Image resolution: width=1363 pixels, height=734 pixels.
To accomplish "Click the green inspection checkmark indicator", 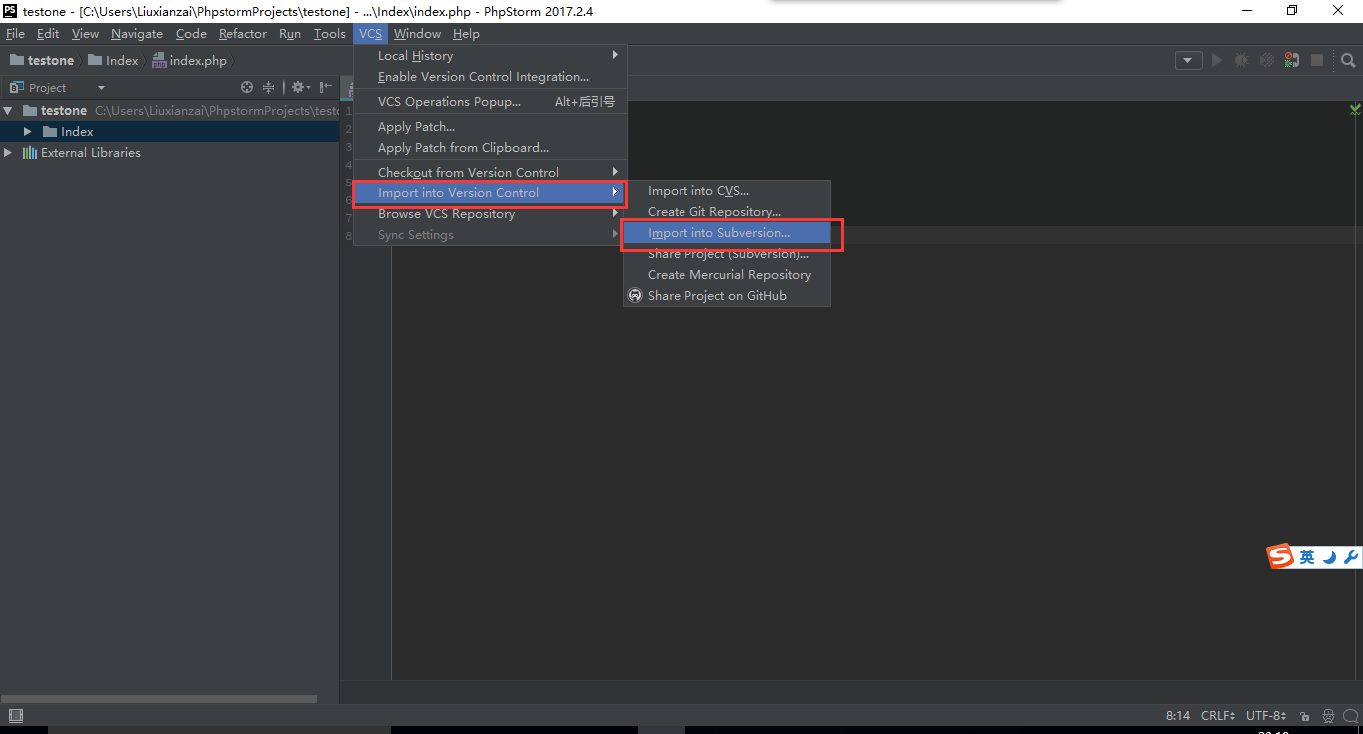I will (x=1355, y=109).
